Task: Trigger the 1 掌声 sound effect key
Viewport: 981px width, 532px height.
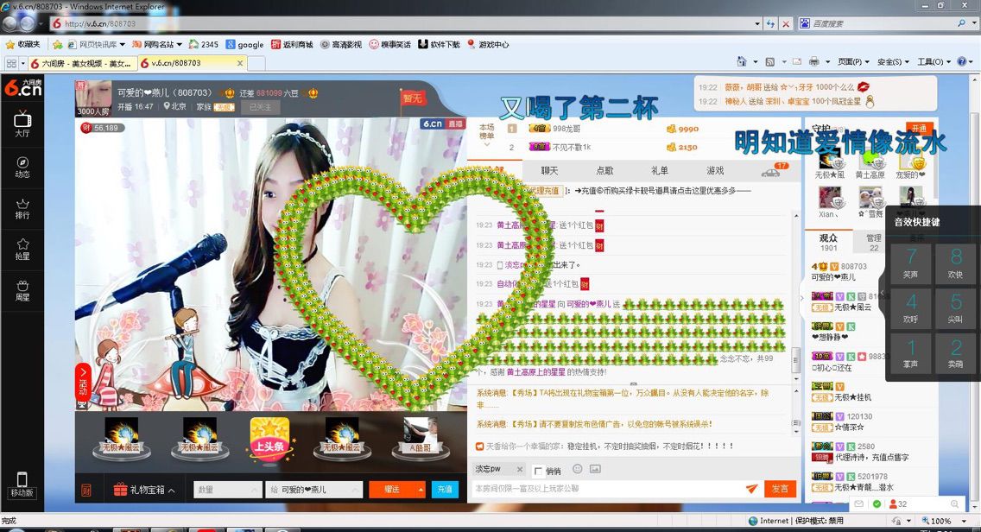Action: pos(910,352)
